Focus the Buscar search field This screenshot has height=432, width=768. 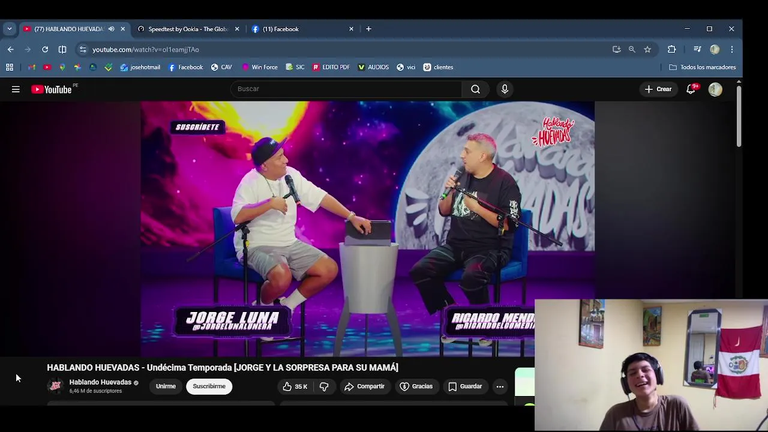(346, 89)
